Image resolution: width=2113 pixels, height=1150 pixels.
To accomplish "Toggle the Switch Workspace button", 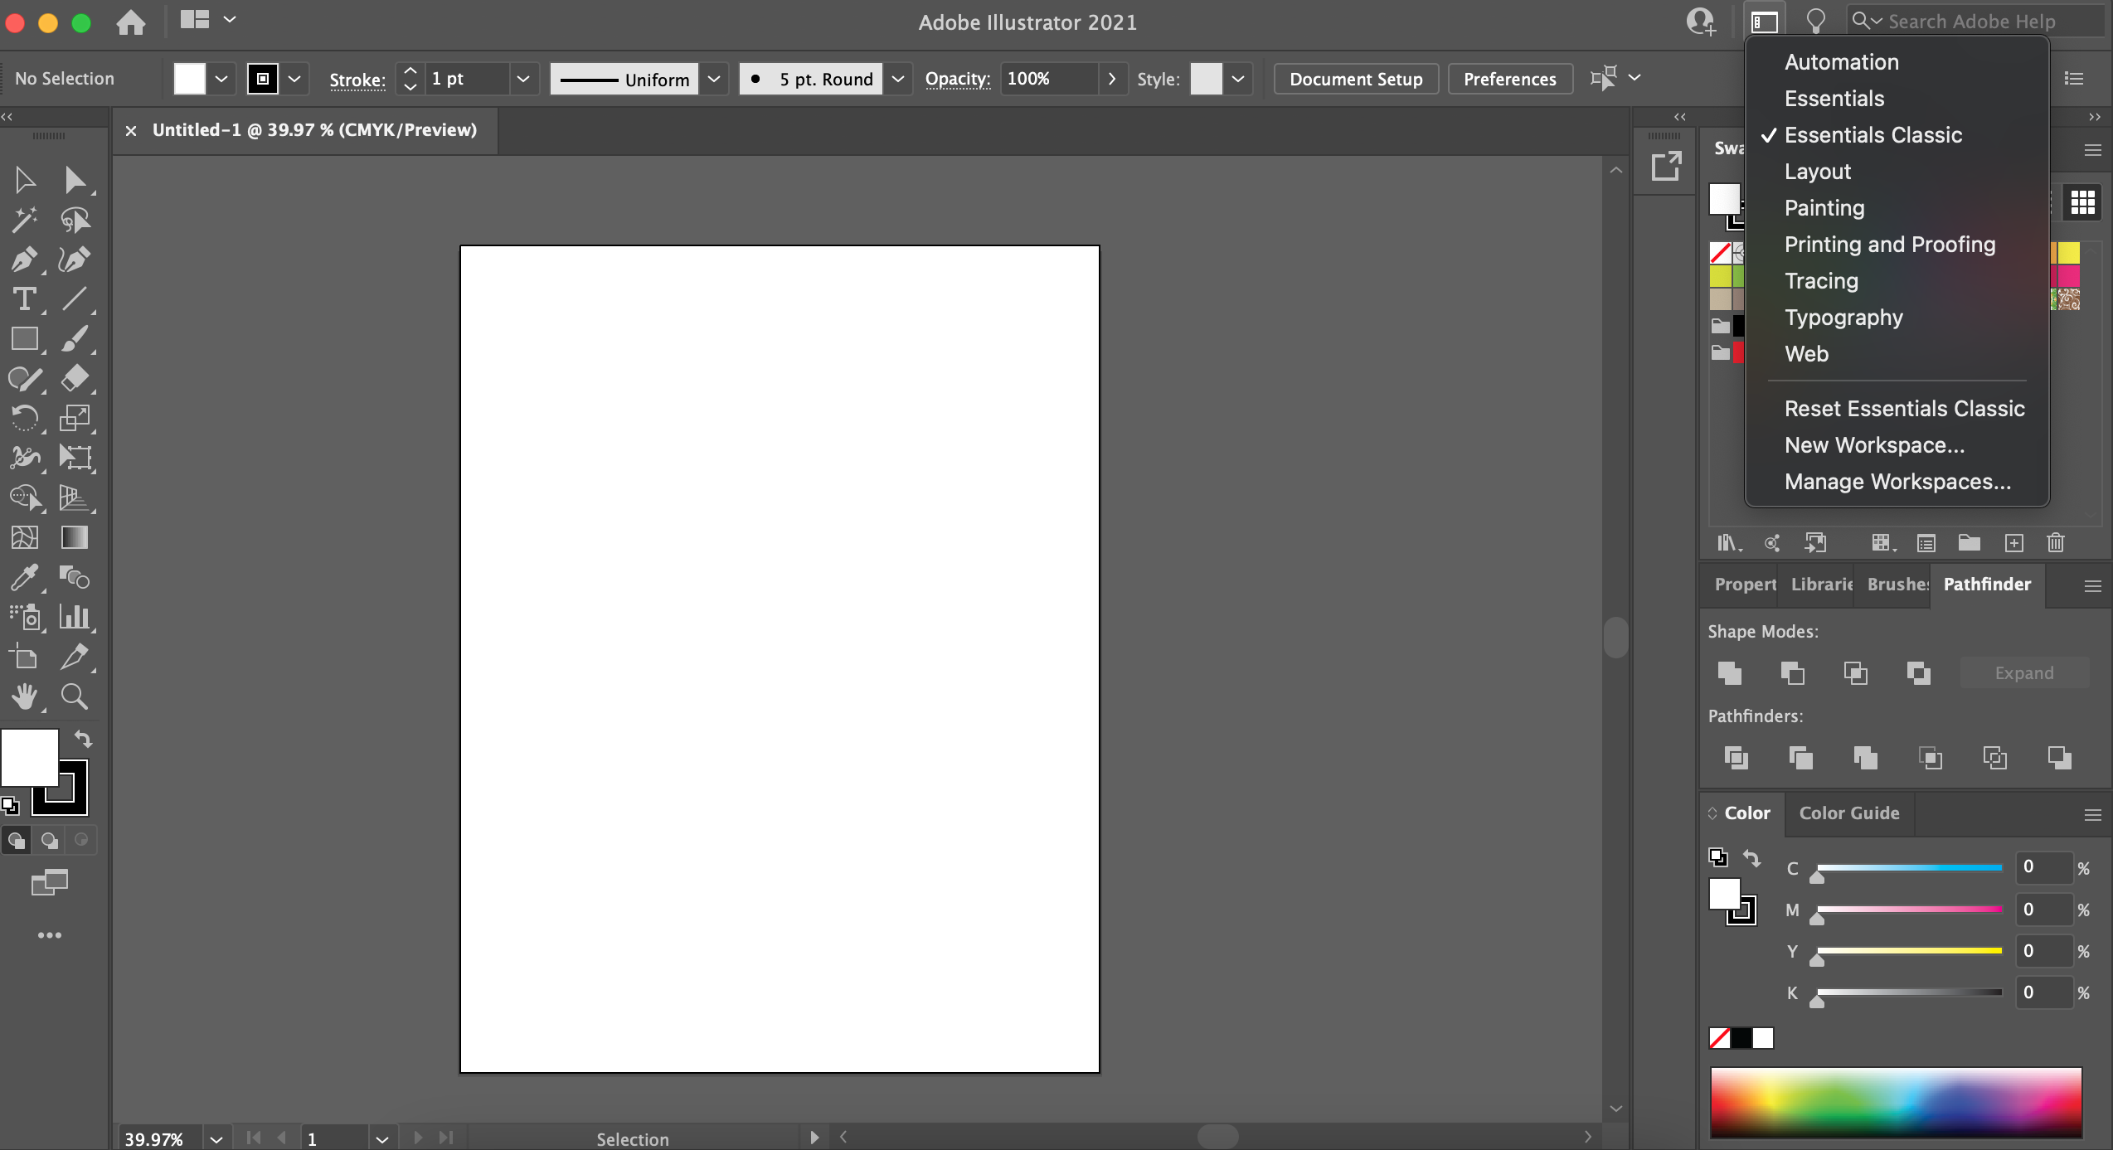I will (x=1764, y=22).
